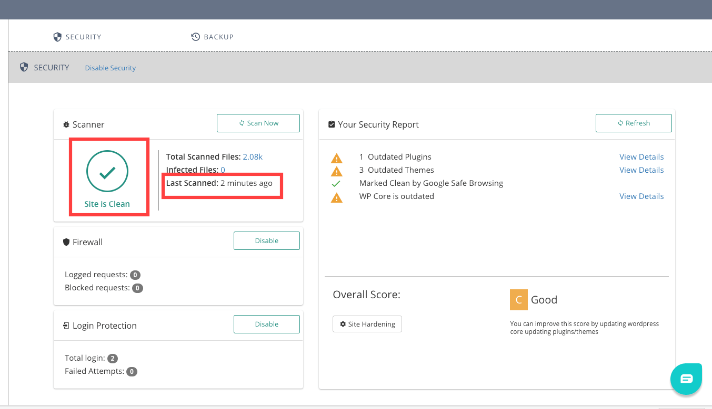
Task: View details for Outdated Plugins
Action: point(641,157)
